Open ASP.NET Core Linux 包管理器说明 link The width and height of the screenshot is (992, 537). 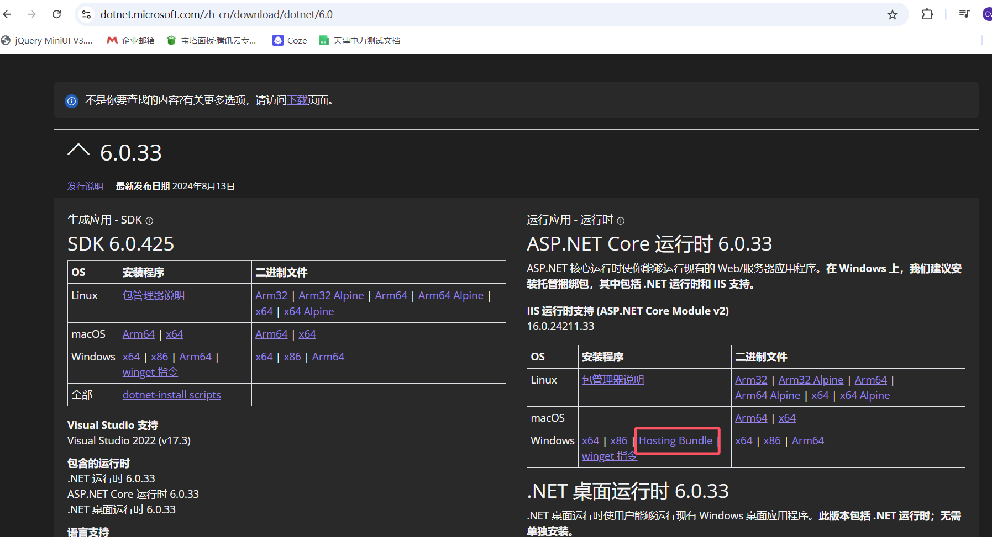[613, 380]
